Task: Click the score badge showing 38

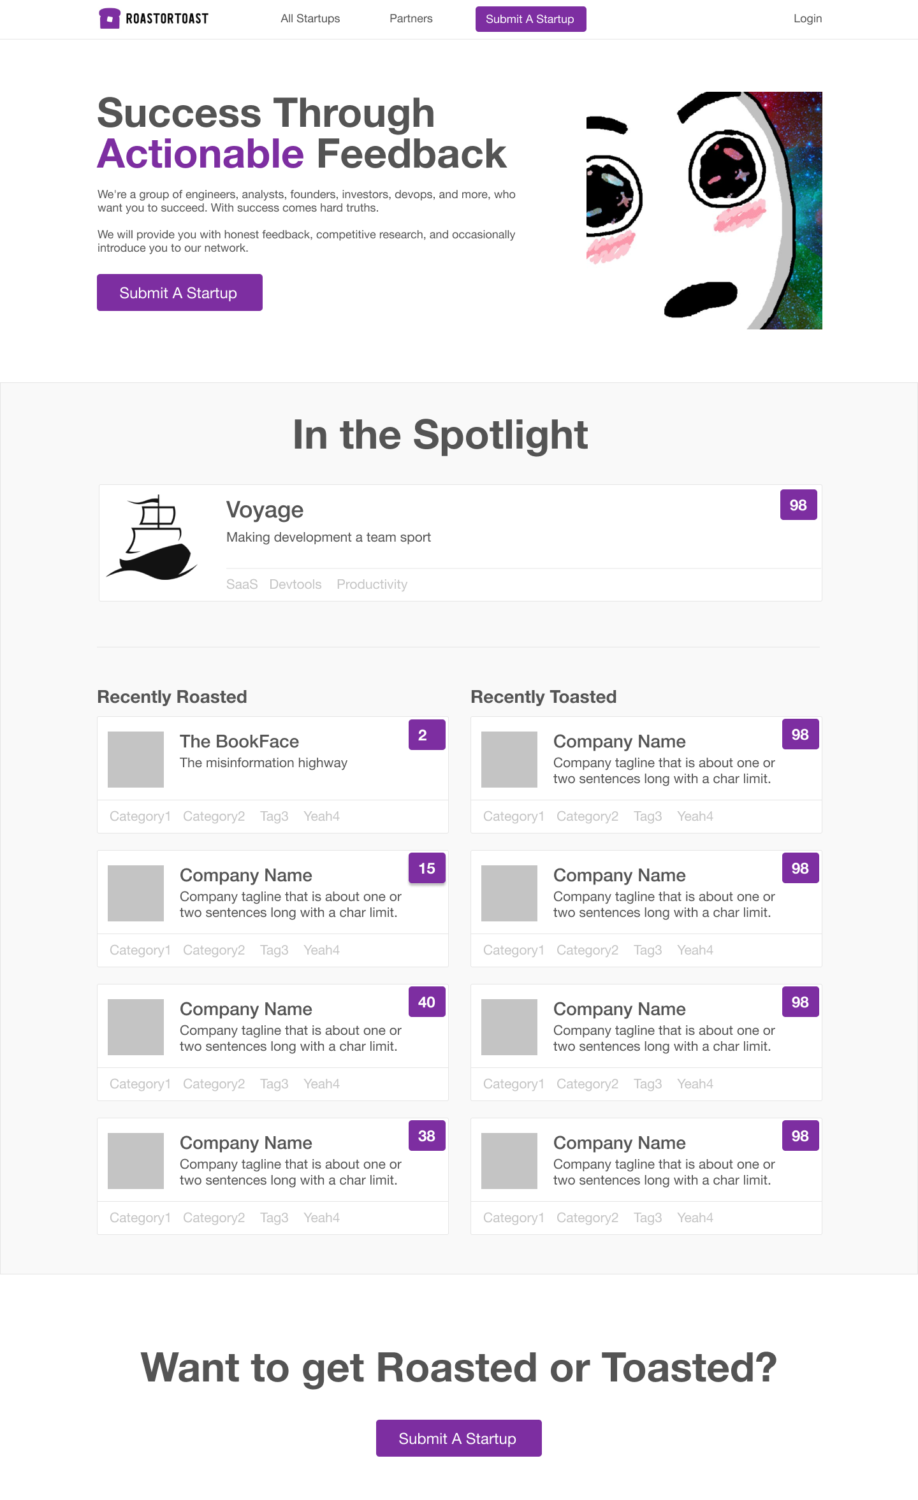Action: [x=427, y=1136]
